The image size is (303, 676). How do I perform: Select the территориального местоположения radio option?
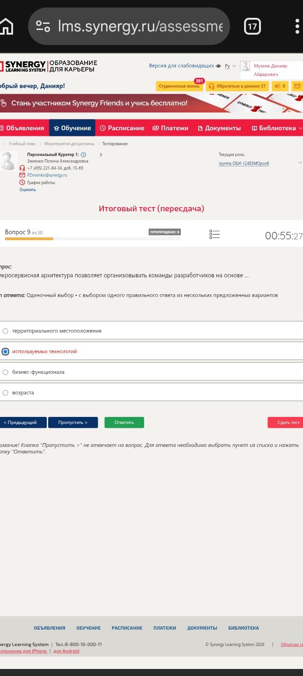pyautogui.click(x=6, y=331)
